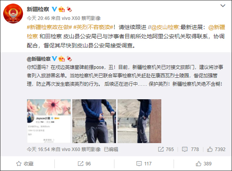Enlarge the middle photo of the man posing
Screen dimensions: 232x171
click(x=94, y=121)
